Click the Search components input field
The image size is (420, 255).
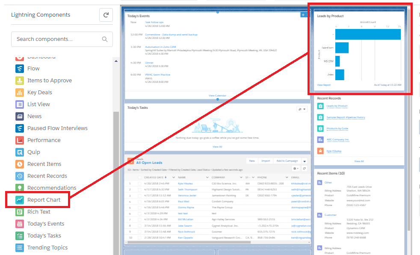click(62, 39)
